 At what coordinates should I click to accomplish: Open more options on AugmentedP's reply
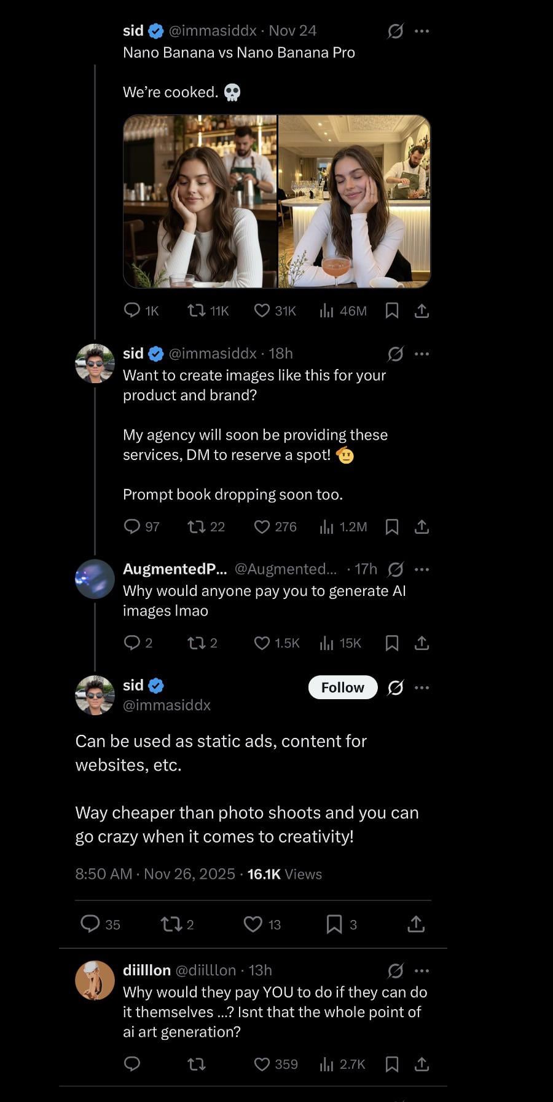(x=422, y=569)
